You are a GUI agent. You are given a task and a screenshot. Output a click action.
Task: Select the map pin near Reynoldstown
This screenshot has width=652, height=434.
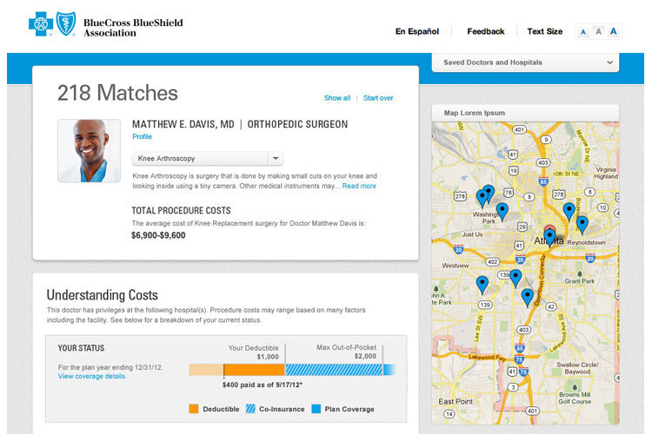point(582,224)
